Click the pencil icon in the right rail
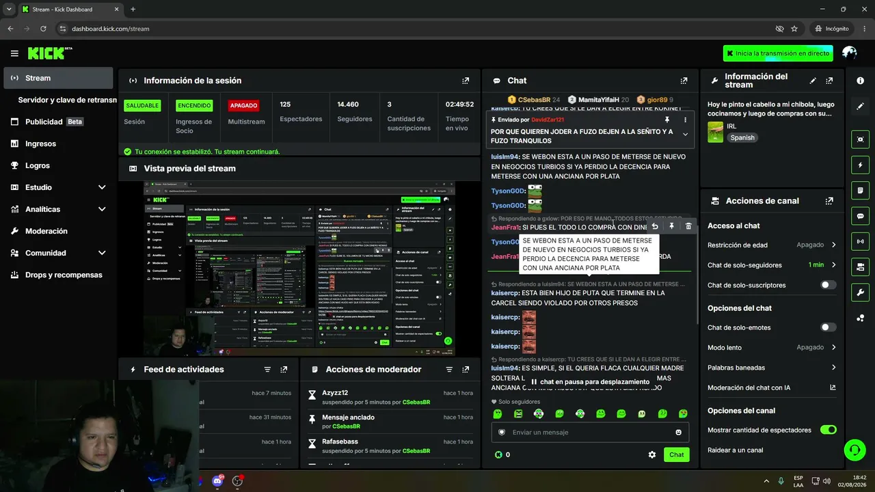This screenshot has height=492, width=875. pyautogui.click(x=861, y=107)
